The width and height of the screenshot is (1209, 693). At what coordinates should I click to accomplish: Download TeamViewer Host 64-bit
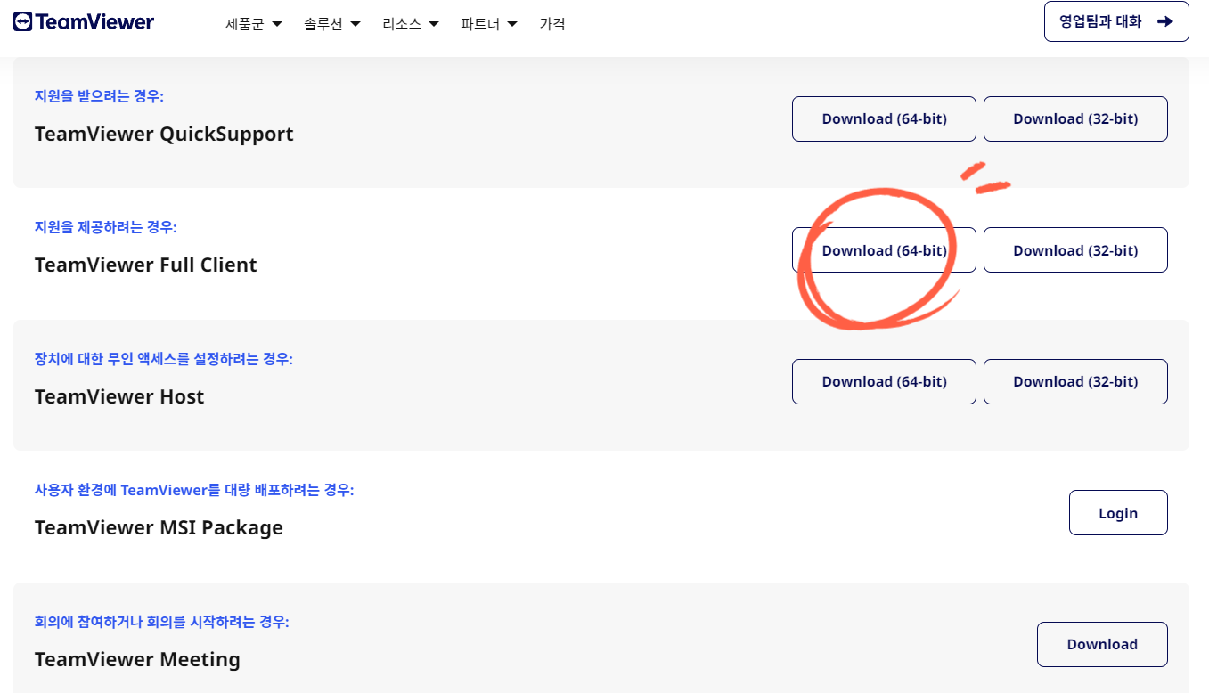point(884,381)
